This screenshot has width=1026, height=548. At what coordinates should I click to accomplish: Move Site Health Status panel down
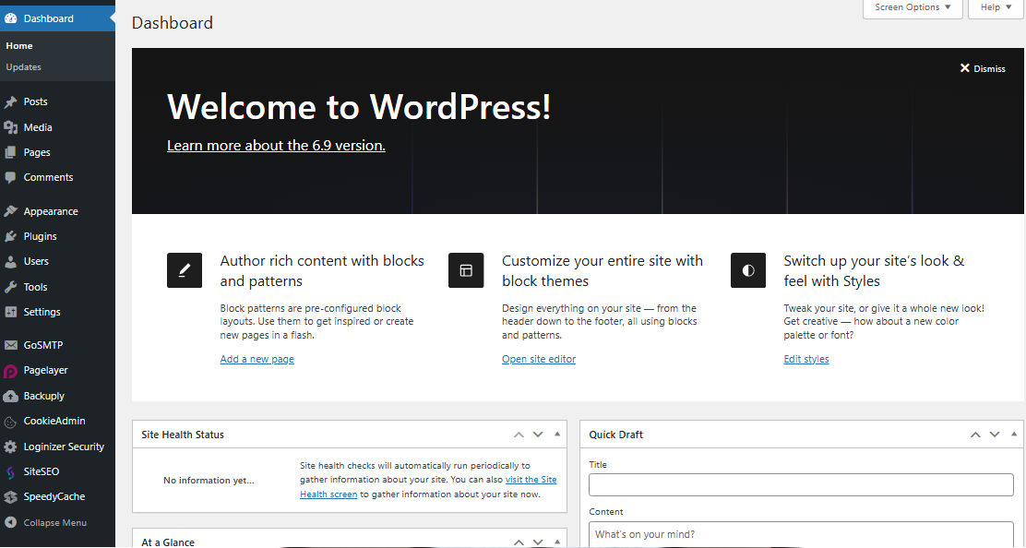pos(538,435)
